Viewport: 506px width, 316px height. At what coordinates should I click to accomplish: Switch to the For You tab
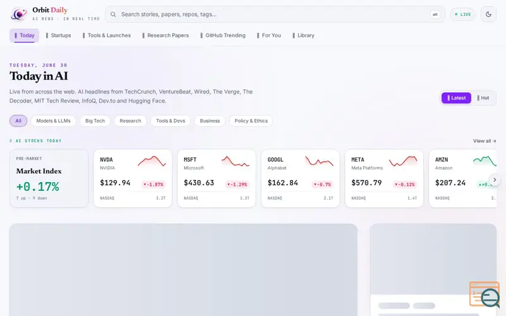(269, 35)
